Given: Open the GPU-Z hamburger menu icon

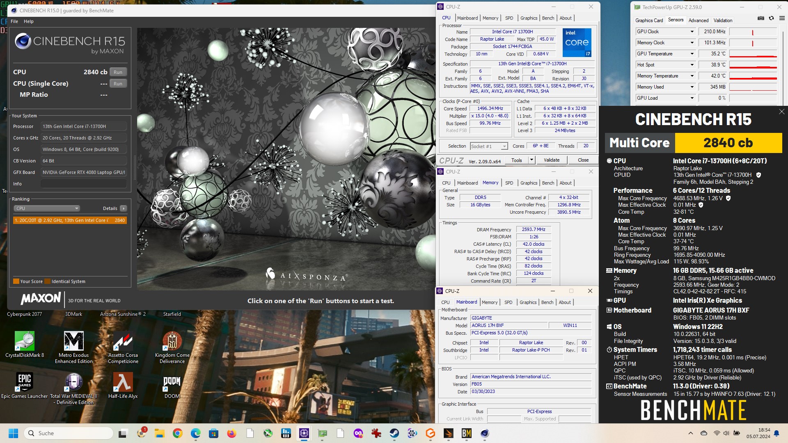Looking at the screenshot, I should click(782, 18).
